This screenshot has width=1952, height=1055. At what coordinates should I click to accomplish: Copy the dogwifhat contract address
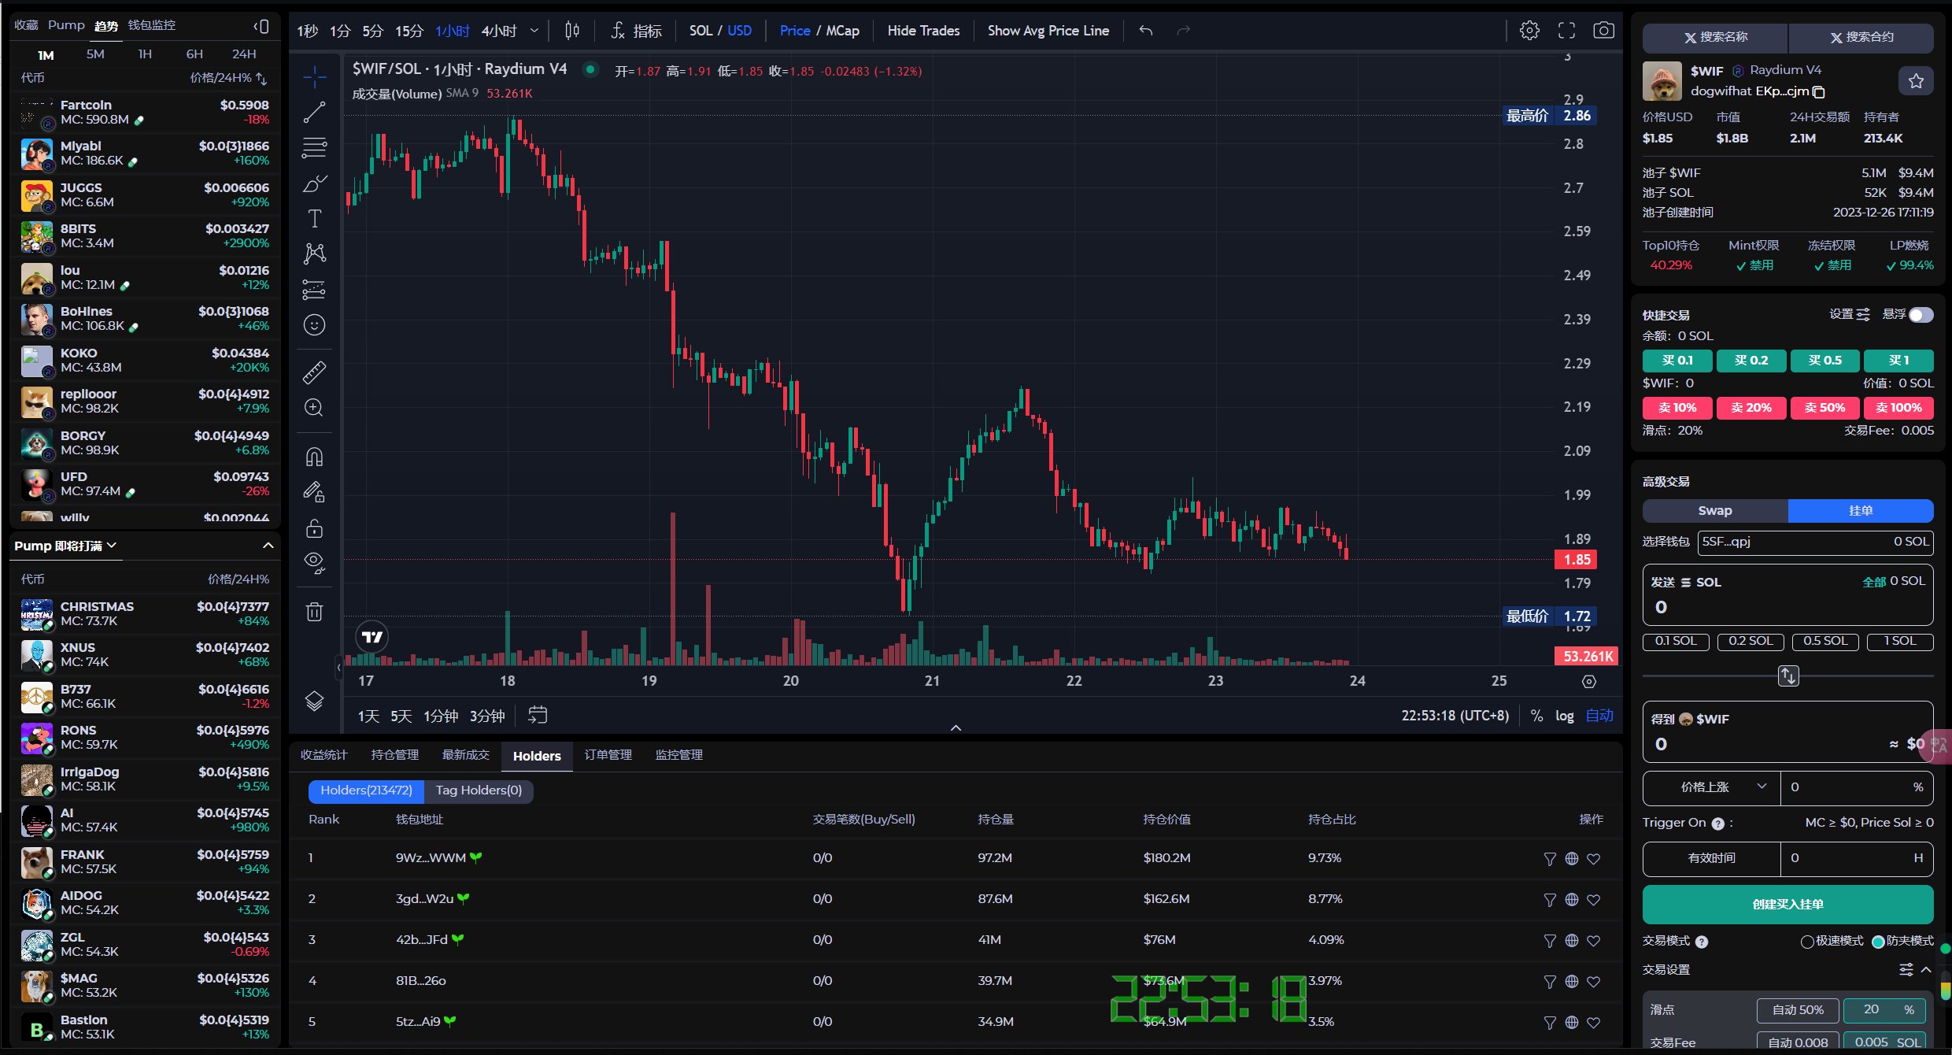pyautogui.click(x=1818, y=92)
